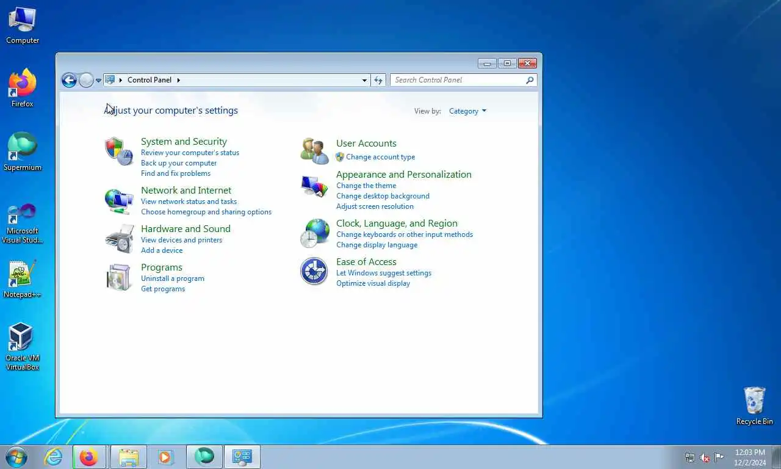Viewport: 781px width, 469px height.
Task: Click the Network and Internet globe icon
Action: [119, 201]
